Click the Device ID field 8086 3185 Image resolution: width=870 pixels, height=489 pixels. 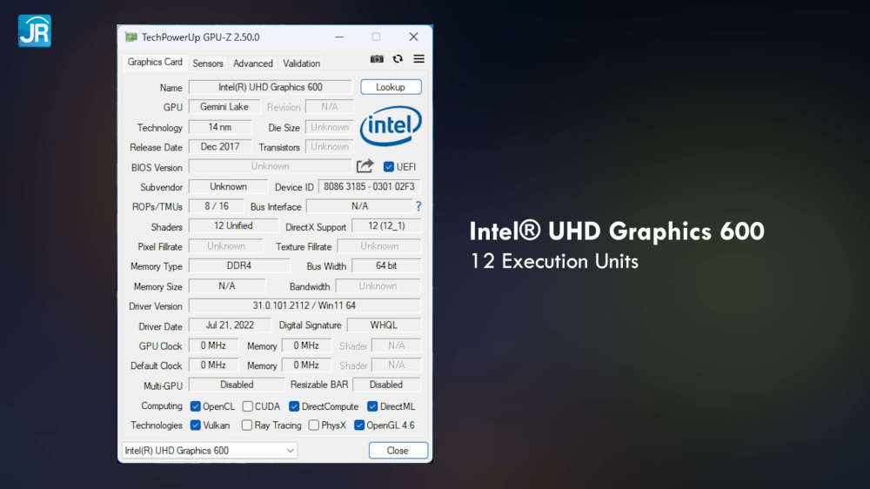click(369, 186)
